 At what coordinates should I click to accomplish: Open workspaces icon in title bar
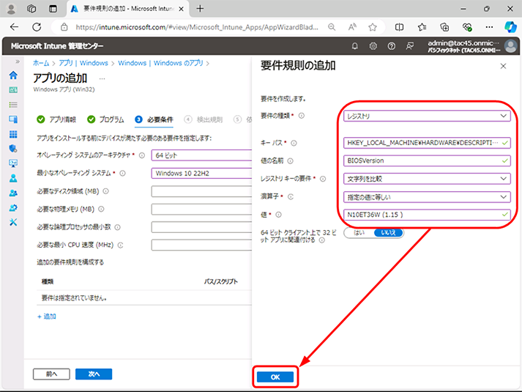(x=31, y=9)
